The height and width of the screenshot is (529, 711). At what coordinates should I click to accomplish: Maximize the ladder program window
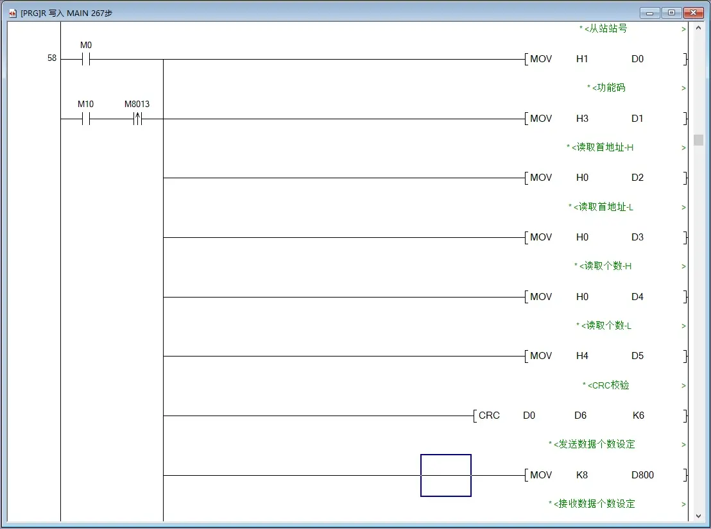click(672, 13)
